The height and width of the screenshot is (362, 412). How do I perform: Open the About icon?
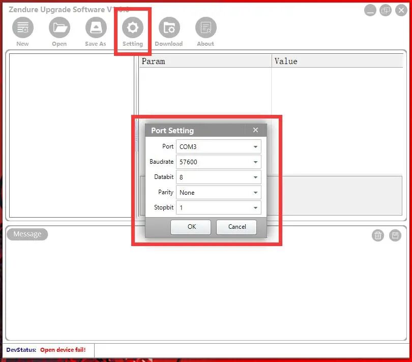click(205, 27)
